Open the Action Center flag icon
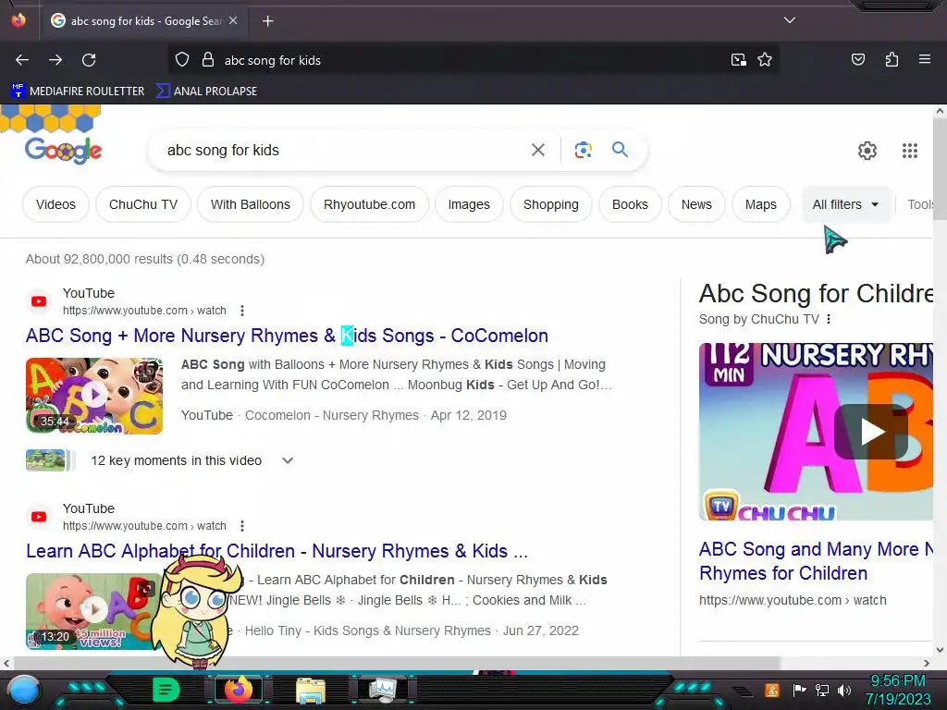 (800, 690)
